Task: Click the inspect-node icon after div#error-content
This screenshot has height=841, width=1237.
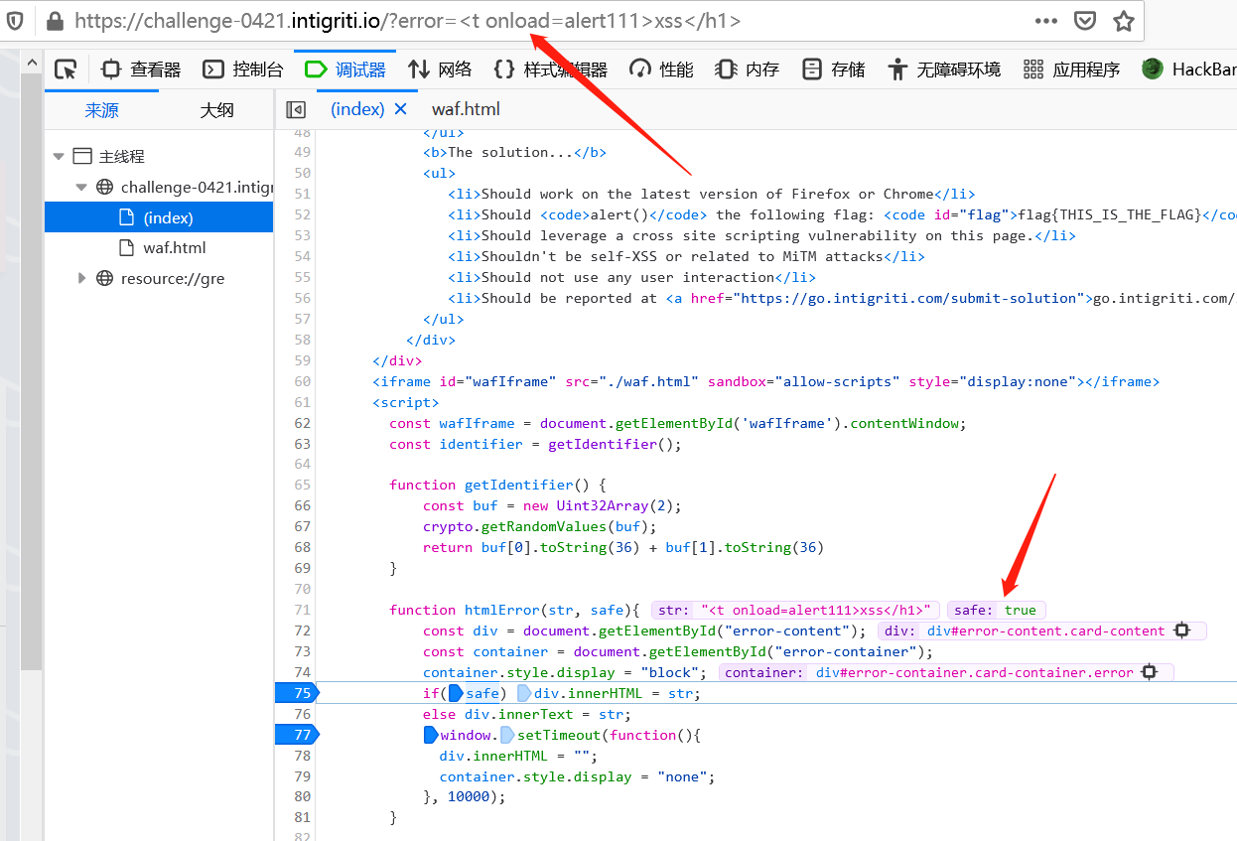Action: pos(1181,631)
